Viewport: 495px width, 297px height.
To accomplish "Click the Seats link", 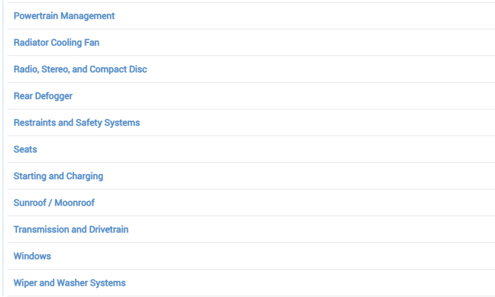I will coord(25,149).
